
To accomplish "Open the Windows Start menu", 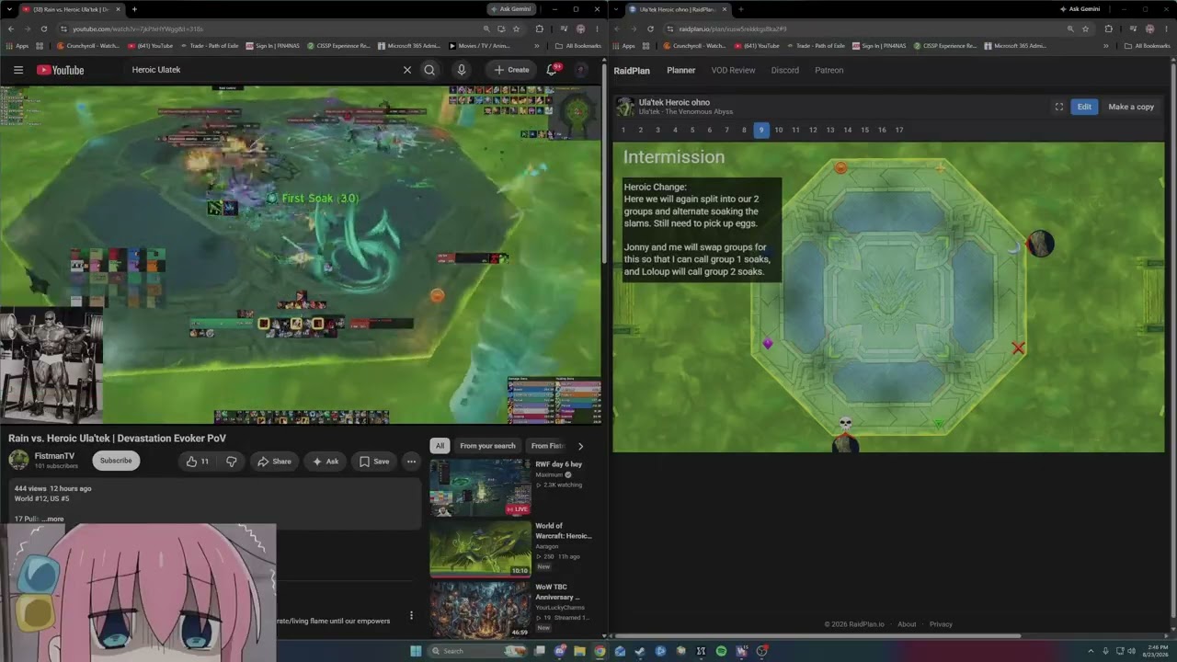I will [416, 651].
